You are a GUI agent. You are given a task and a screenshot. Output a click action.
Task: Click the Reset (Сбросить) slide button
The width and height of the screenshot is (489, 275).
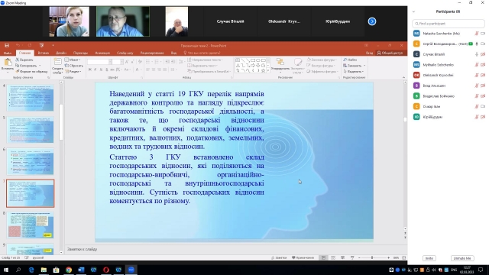point(73,66)
